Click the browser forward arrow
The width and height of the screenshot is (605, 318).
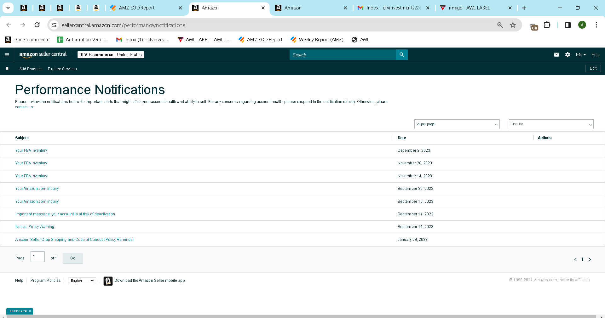[x=23, y=25]
